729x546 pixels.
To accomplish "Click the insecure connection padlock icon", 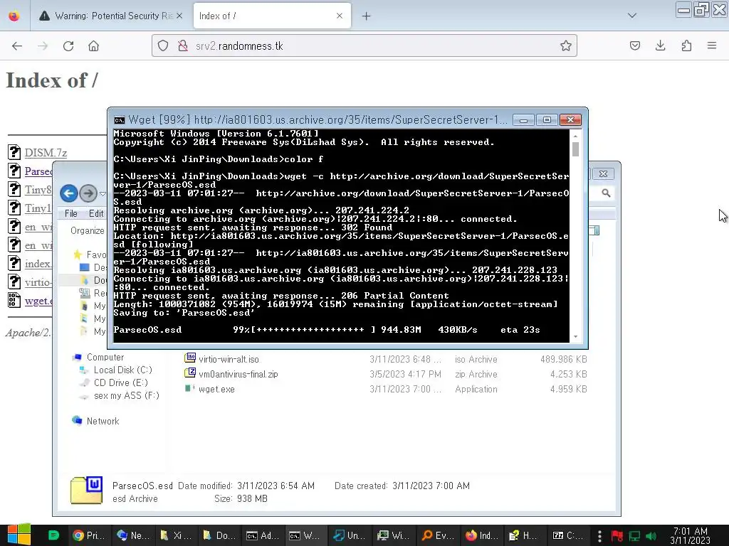I will click(183, 45).
